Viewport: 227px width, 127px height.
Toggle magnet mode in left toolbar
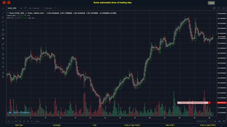(3, 54)
